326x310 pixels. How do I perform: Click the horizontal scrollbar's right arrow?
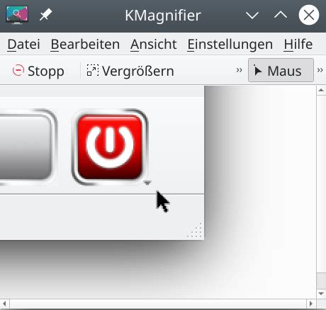(x=311, y=304)
